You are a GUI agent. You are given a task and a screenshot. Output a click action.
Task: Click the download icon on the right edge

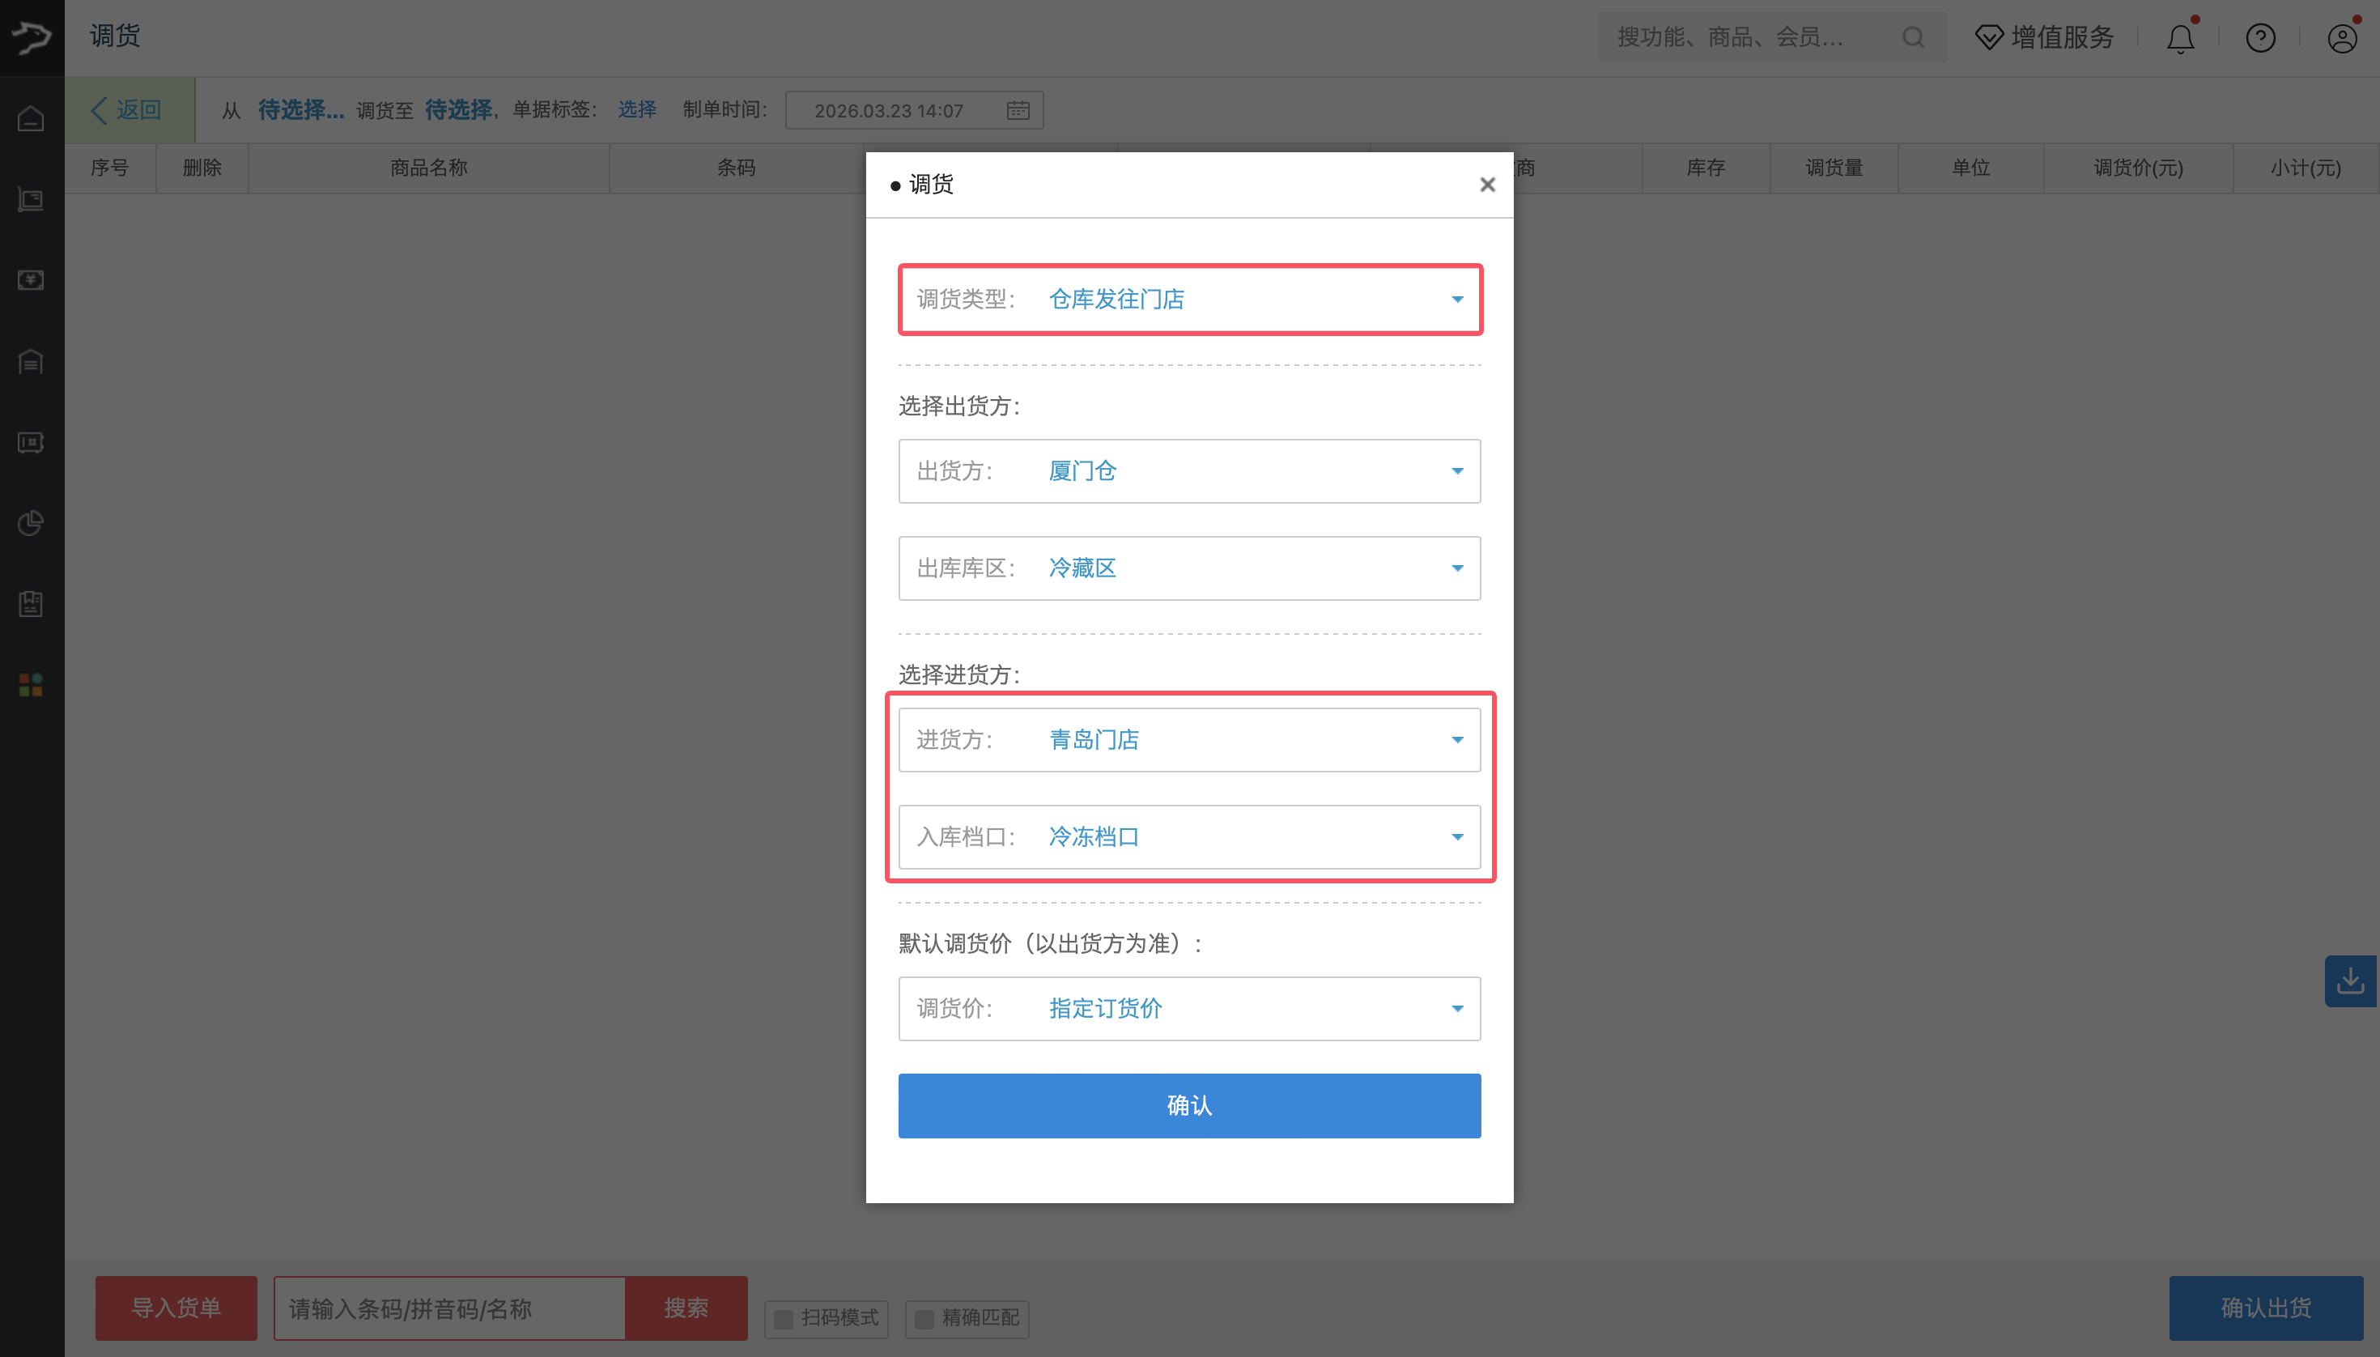pos(2351,981)
